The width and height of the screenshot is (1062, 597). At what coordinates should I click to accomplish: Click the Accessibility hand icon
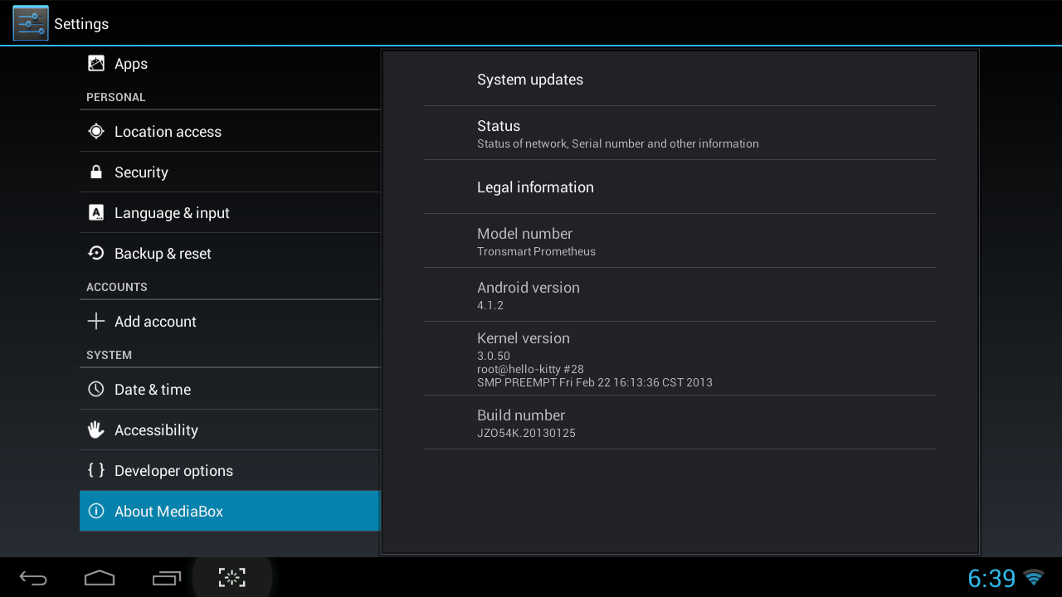[96, 430]
